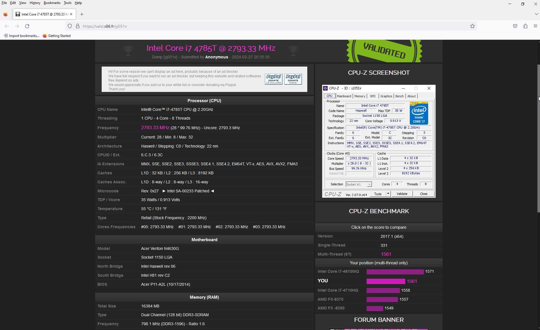This screenshot has height=330, width=540.
Task: Click 'Click on the score to compare' text
Action: coord(379,227)
